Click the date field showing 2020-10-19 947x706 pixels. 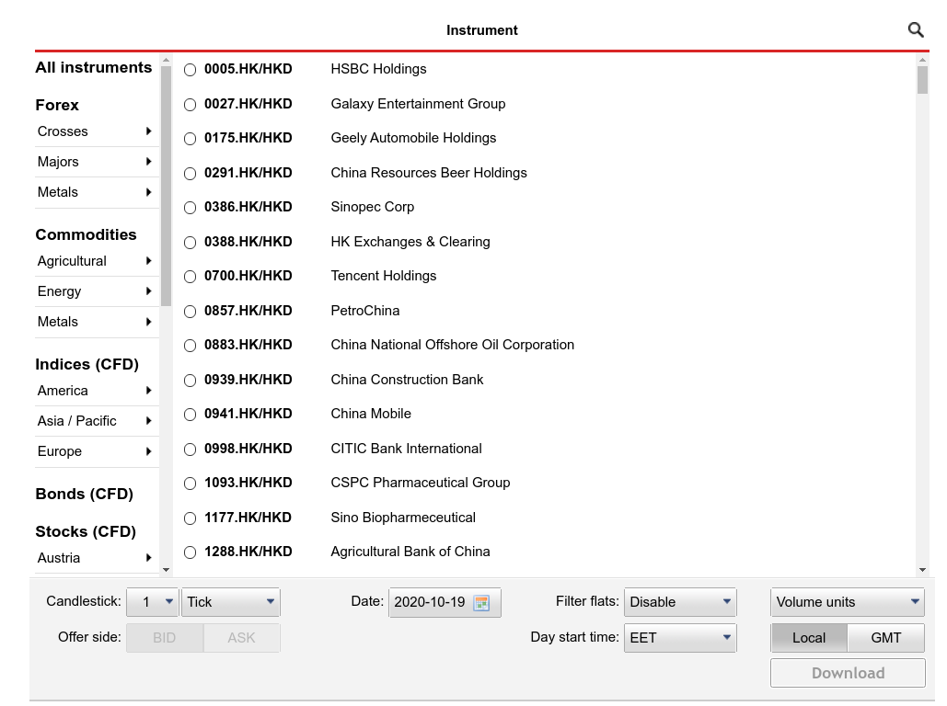pyautogui.click(x=445, y=602)
